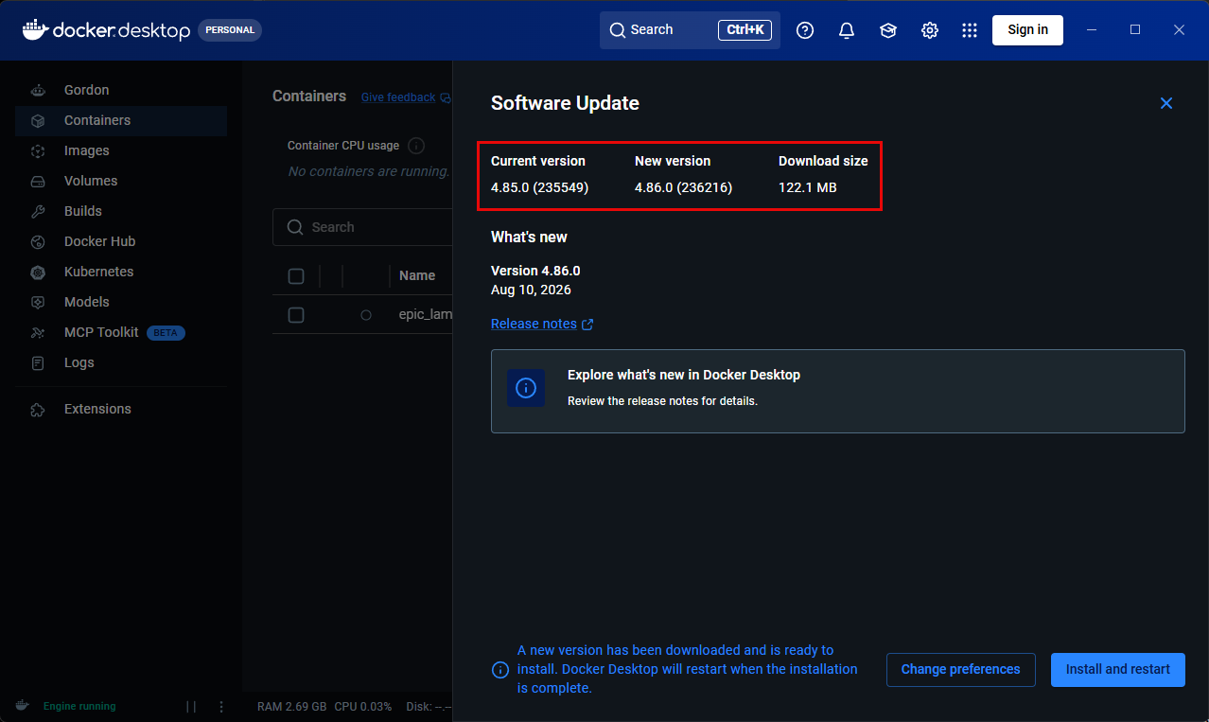This screenshot has height=722, width=1209.
Task: Pause the Docker engine in status bar
Action: click(x=191, y=707)
